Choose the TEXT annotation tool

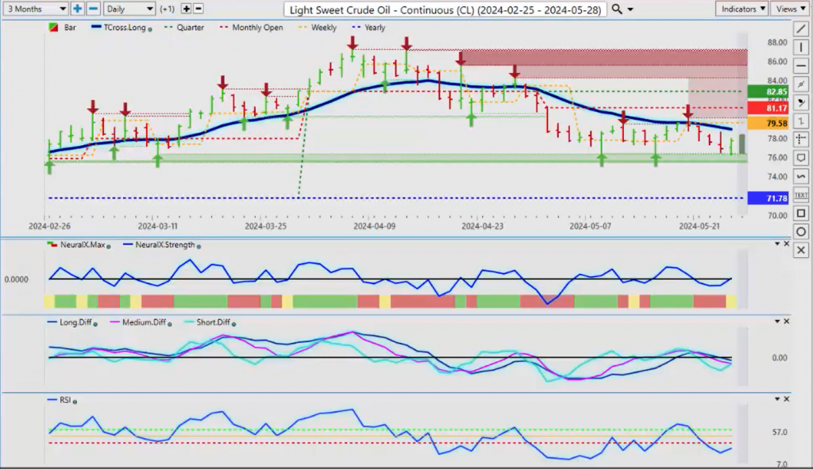click(801, 194)
